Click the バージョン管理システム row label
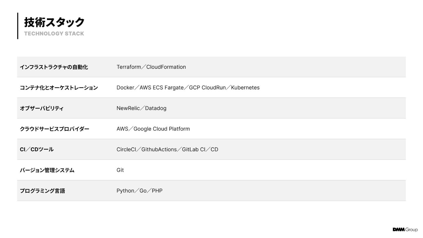Screen dimensions: 423x238 pos(47,170)
